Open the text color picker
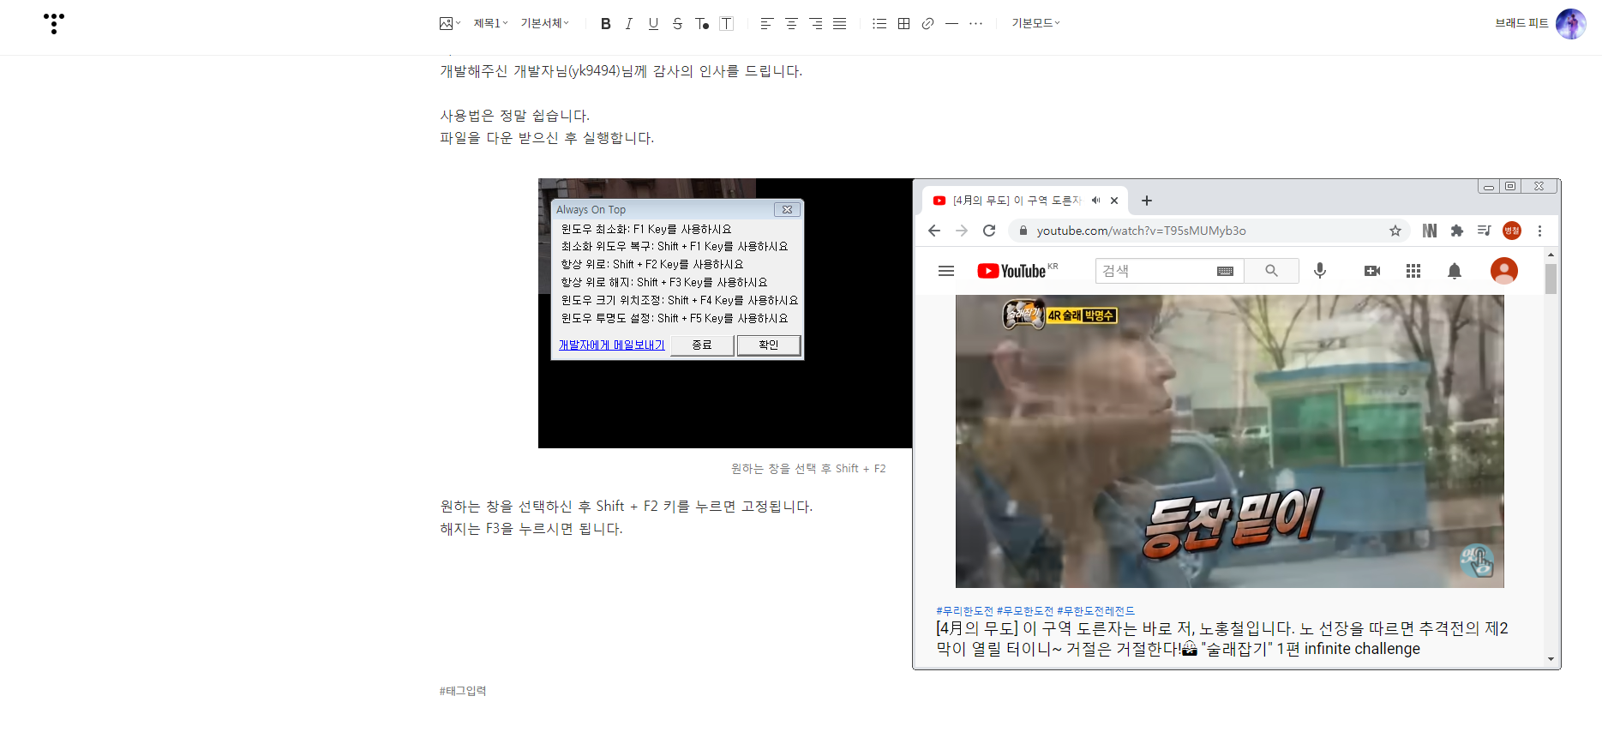The height and width of the screenshot is (738, 1602). click(702, 23)
